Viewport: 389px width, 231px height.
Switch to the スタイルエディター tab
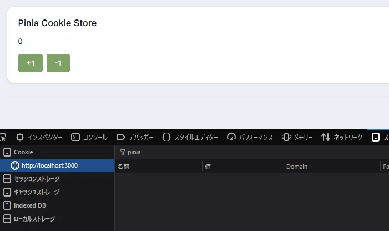(190, 137)
